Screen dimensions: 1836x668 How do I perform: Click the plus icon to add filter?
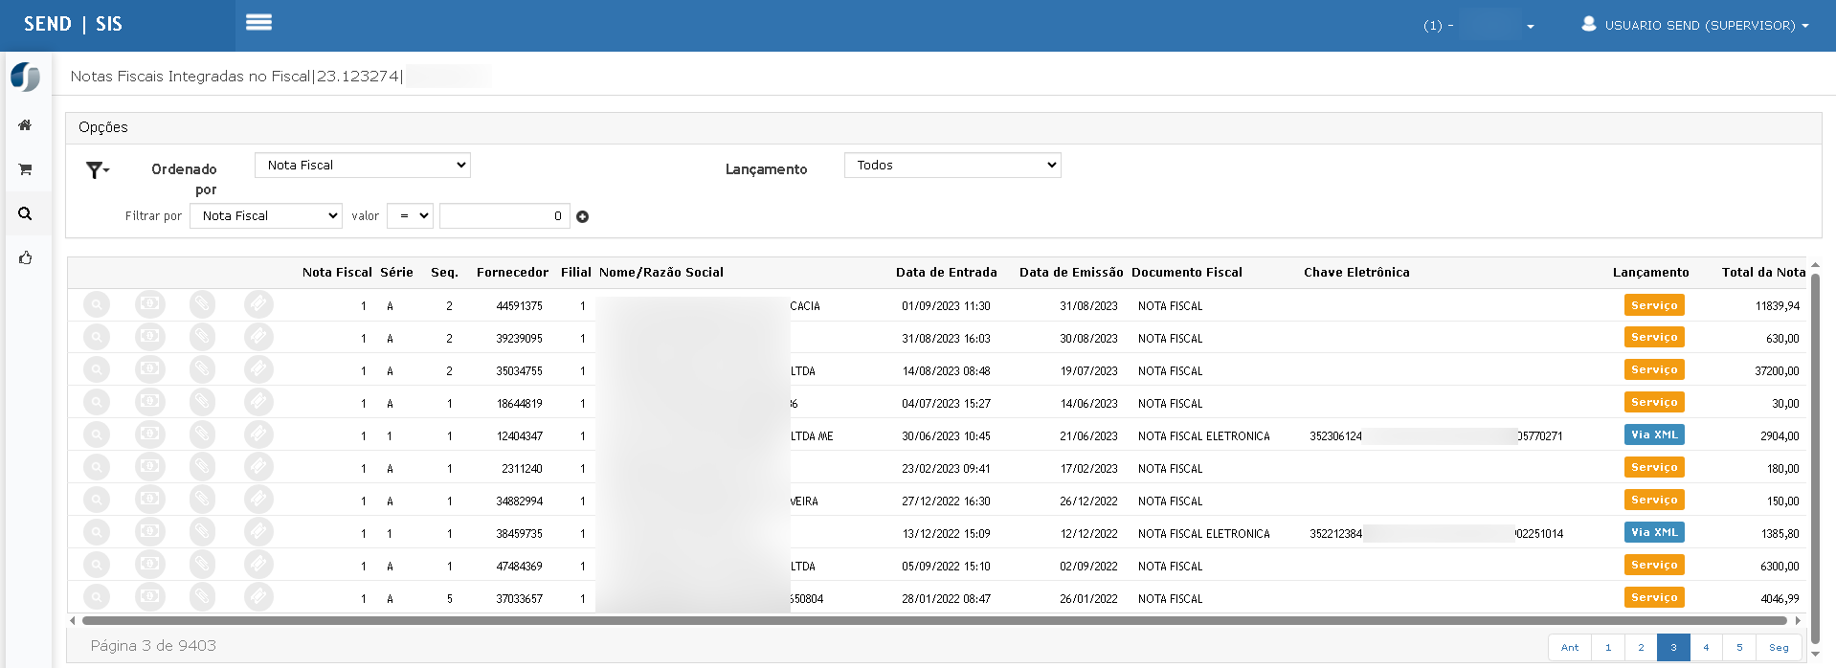coord(582,217)
